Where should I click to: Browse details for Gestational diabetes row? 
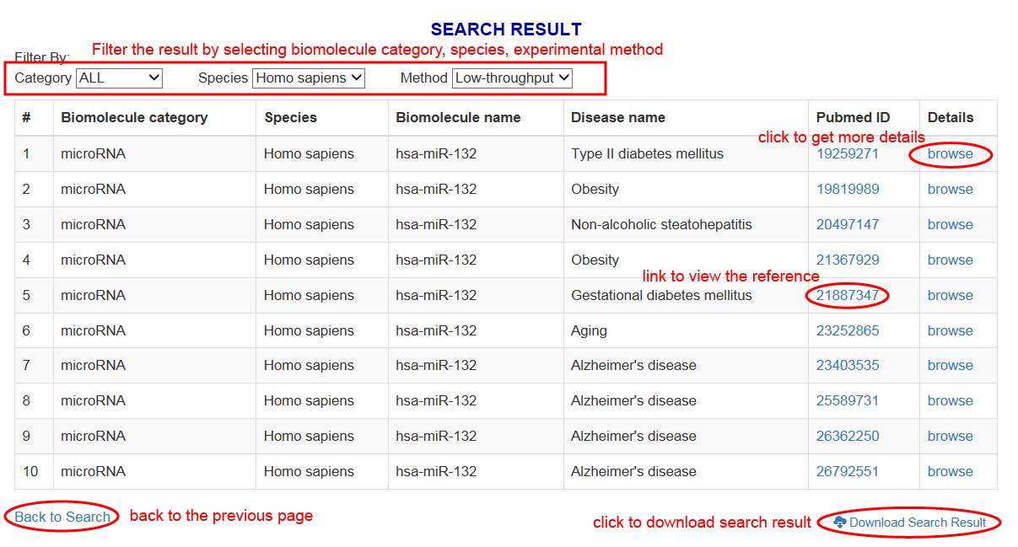pos(950,295)
